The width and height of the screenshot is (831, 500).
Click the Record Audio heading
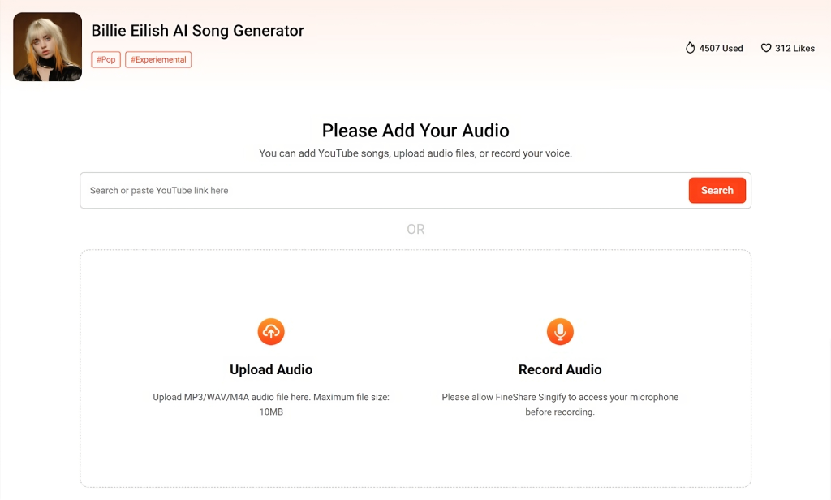(560, 369)
